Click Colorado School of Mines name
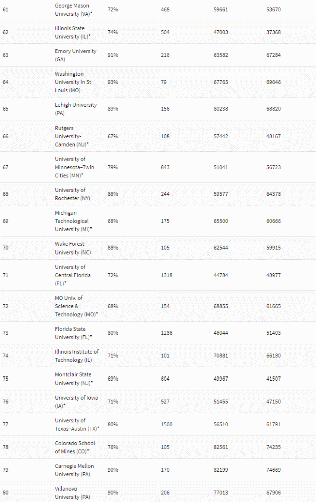316x502 pixels. coord(75,447)
